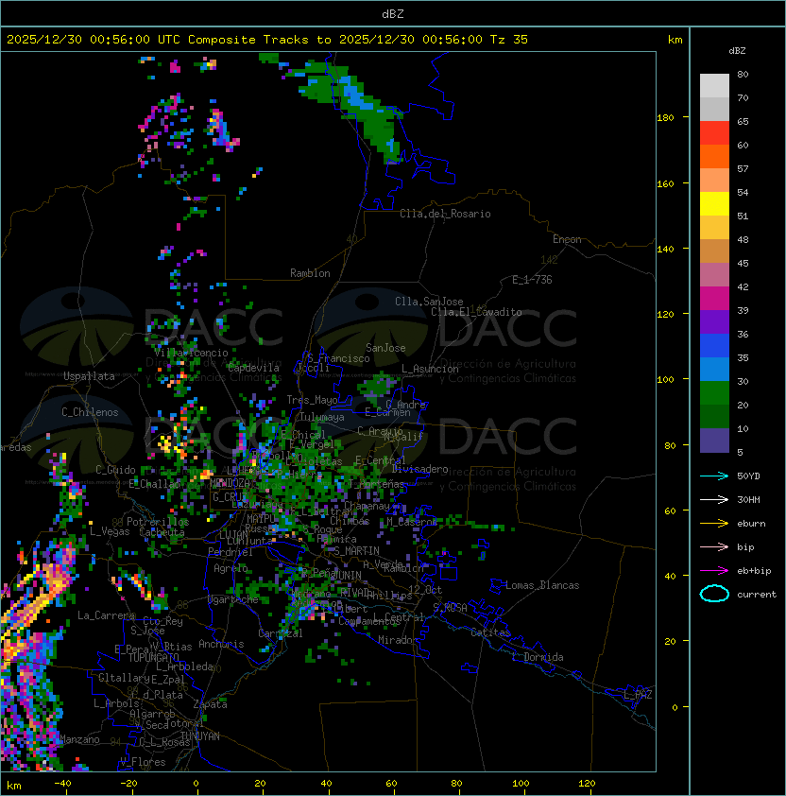
Task: Click the 'C_Chilenos' map label
Action: 90,412
